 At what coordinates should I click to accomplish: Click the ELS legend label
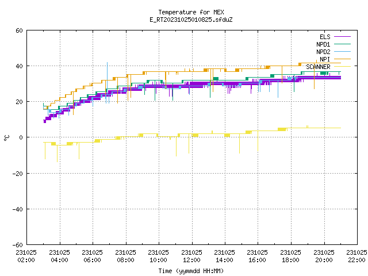[325, 37]
